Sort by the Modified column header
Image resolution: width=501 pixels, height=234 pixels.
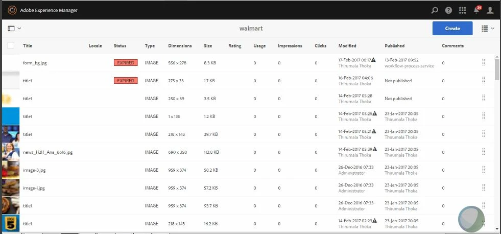tap(347, 45)
